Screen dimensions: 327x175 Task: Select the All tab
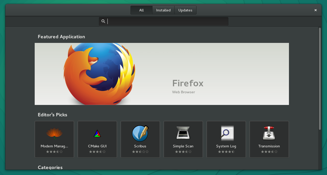[141, 10]
